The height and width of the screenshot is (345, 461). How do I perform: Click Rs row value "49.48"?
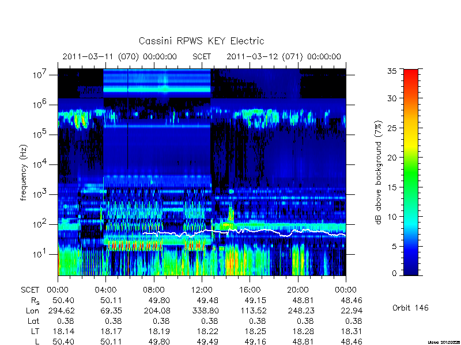click(x=207, y=300)
